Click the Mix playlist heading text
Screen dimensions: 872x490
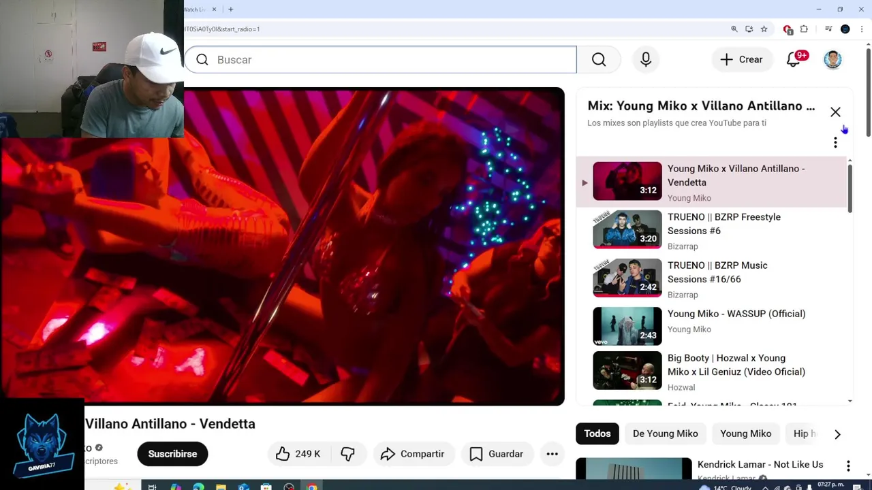point(701,105)
